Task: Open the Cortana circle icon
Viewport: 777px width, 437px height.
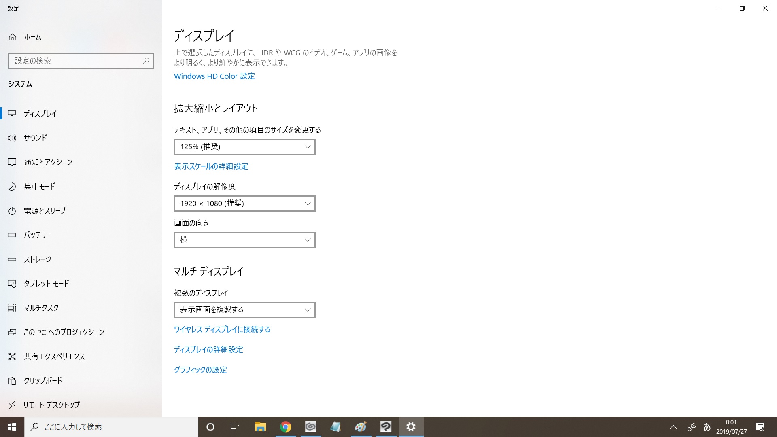Action: 210,427
